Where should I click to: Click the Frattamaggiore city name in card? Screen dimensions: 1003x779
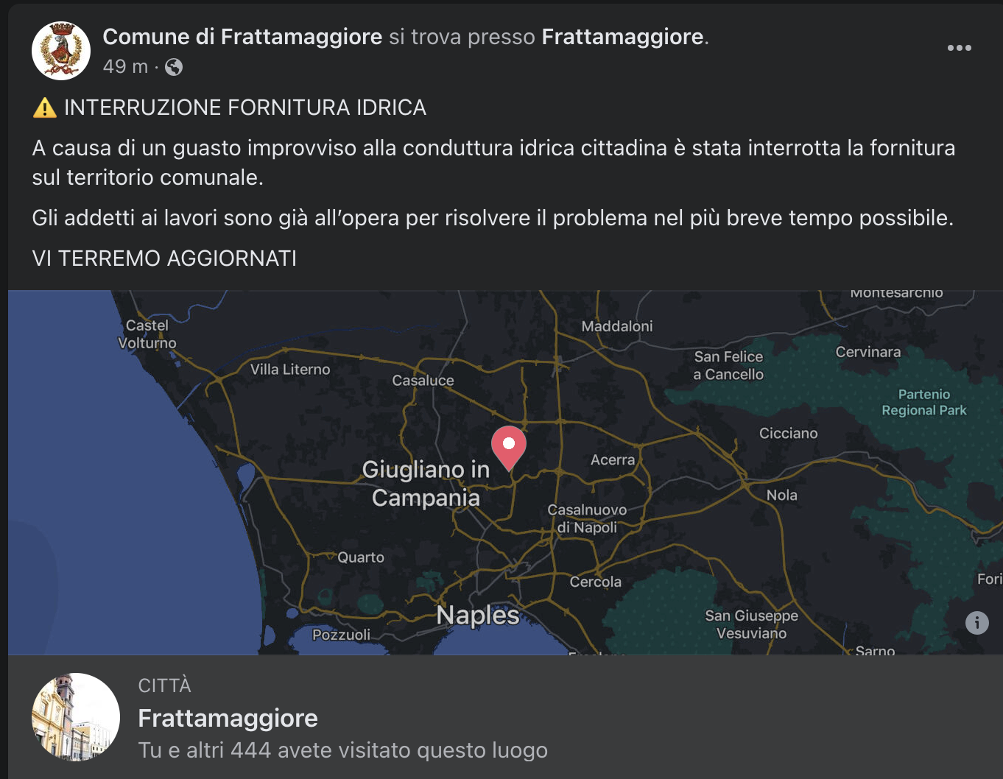(x=228, y=718)
